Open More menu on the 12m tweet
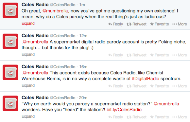The image size is (190, 122). tap(180, 55)
